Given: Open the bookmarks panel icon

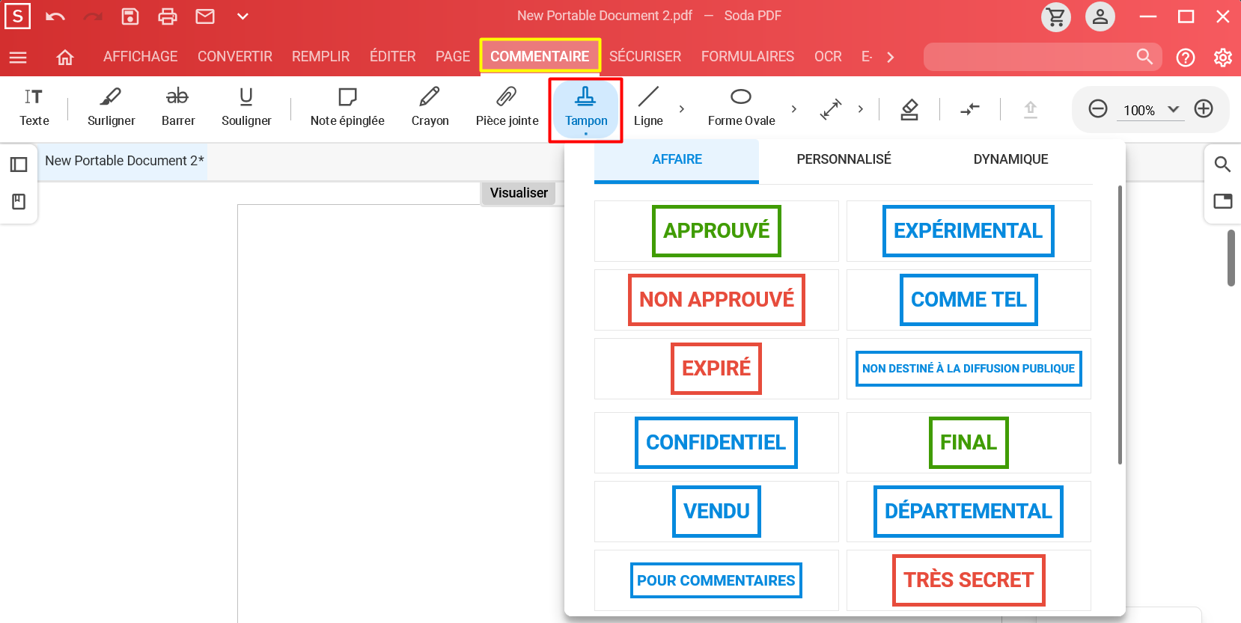Looking at the screenshot, I should tap(19, 202).
